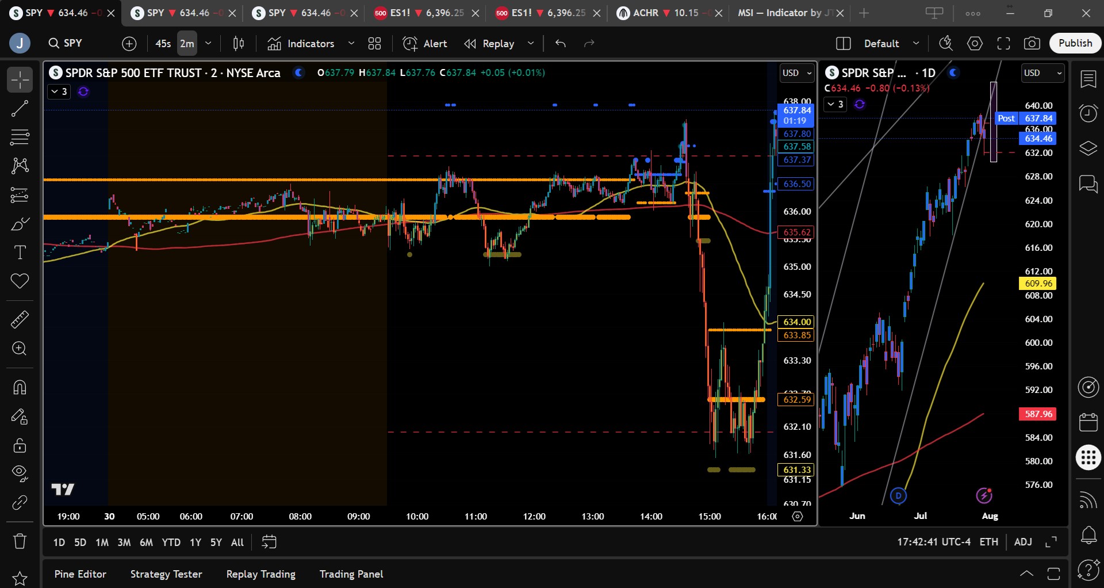
Task: Set chart range to All
Action: click(237, 543)
